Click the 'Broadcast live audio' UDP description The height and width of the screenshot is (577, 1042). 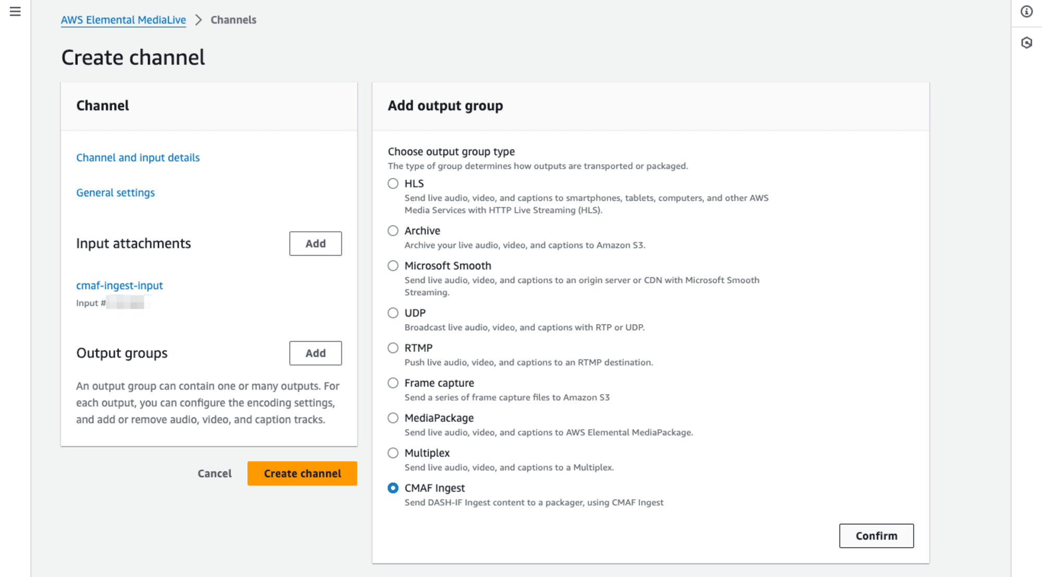click(x=525, y=328)
